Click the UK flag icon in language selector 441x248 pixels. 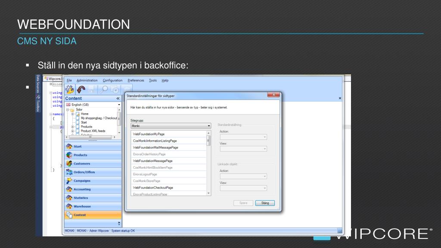click(68, 105)
